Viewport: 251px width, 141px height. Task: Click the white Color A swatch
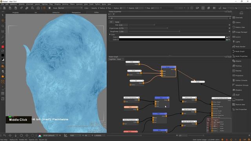(172, 37)
